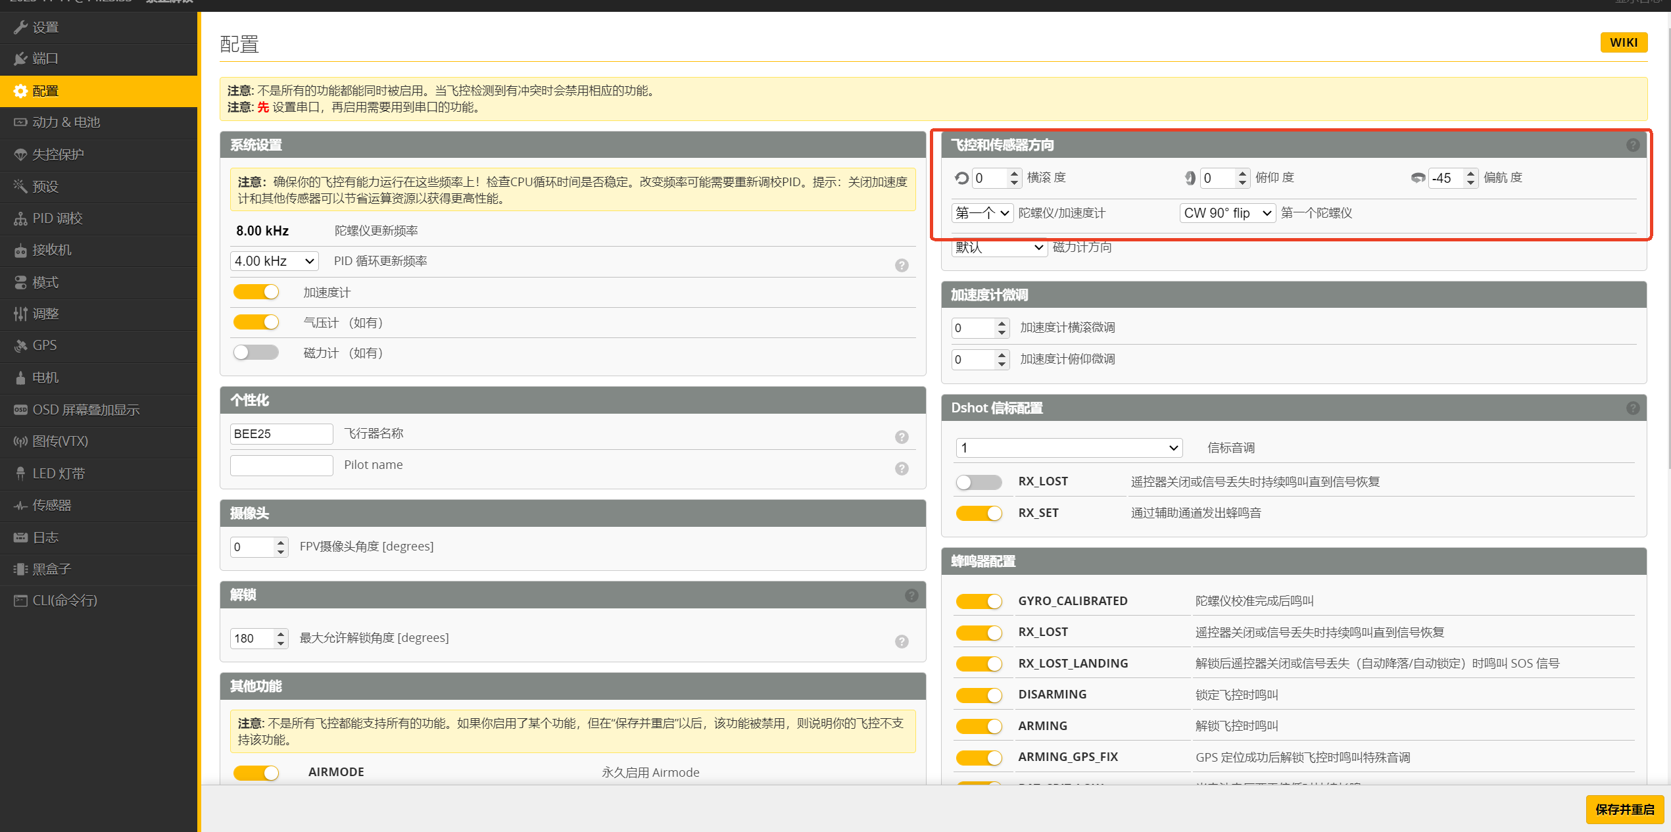
Task: Switch to PID 调校 tuning tab
Action: coord(57,218)
